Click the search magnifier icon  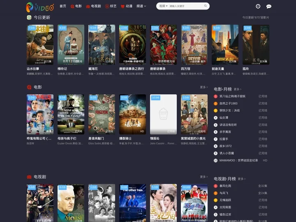pyautogui.click(x=206, y=6)
